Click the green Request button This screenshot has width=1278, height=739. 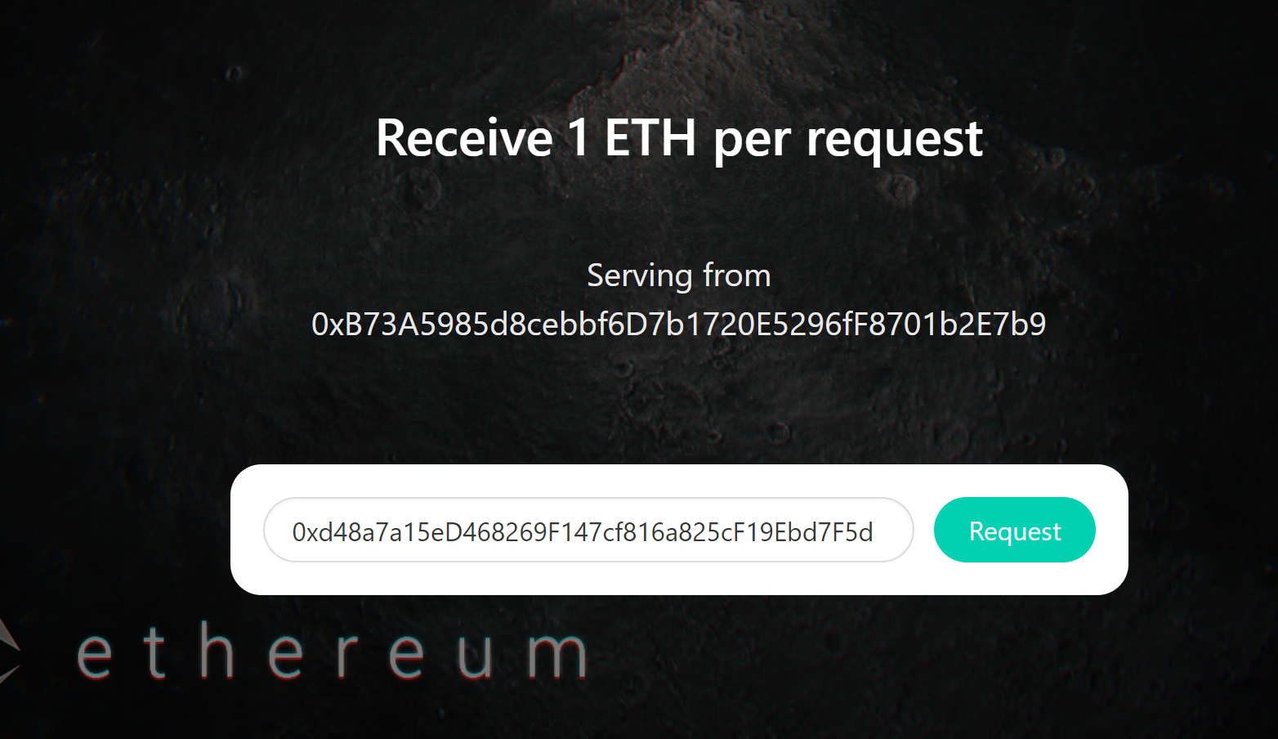(1014, 530)
